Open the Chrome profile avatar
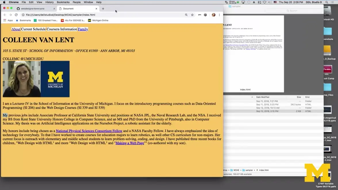Image resolution: width=338 pixels, height=190 pixels. [x=213, y=15]
